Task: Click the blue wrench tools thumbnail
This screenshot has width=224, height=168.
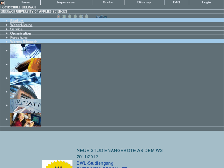Action: tap(26, 79)
